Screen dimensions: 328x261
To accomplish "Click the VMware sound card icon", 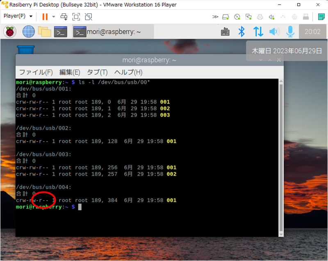I will coord(271,17).
